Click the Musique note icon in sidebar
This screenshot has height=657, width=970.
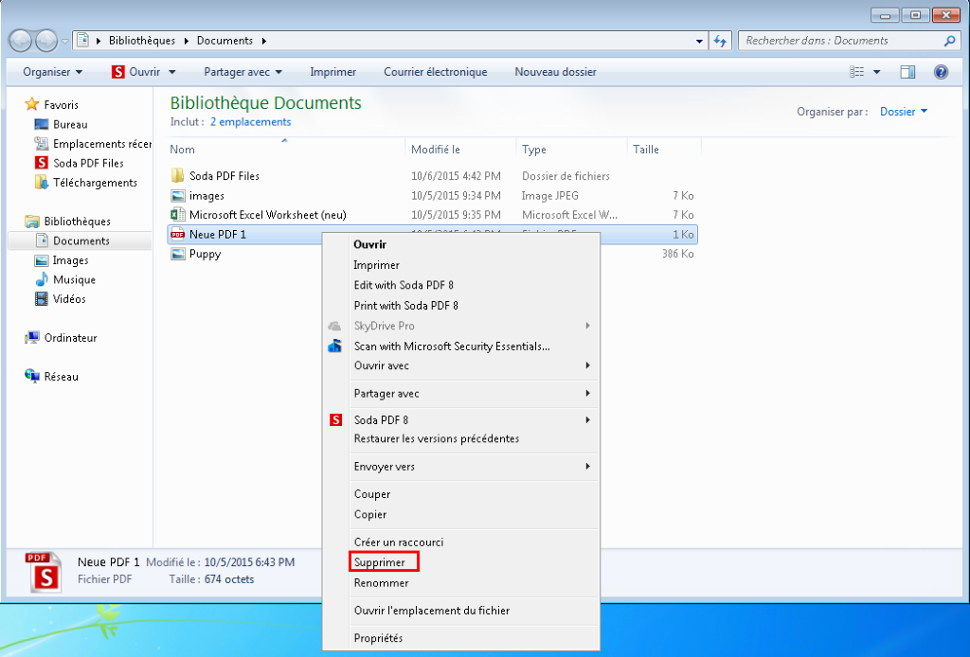(42, 279)
